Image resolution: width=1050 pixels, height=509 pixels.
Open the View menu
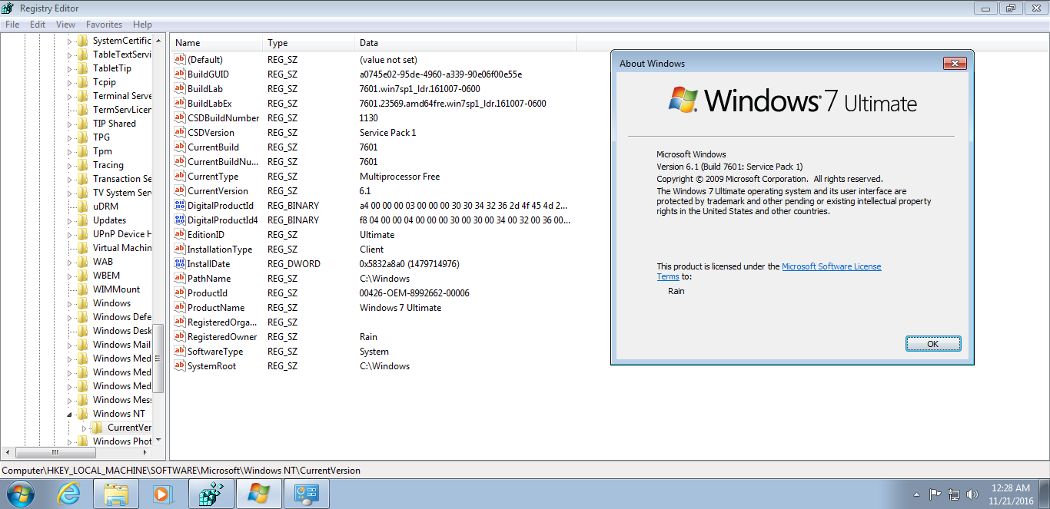tap(66, 25)
